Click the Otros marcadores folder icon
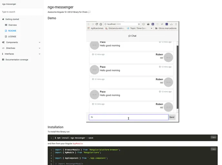 pos(156,28)
